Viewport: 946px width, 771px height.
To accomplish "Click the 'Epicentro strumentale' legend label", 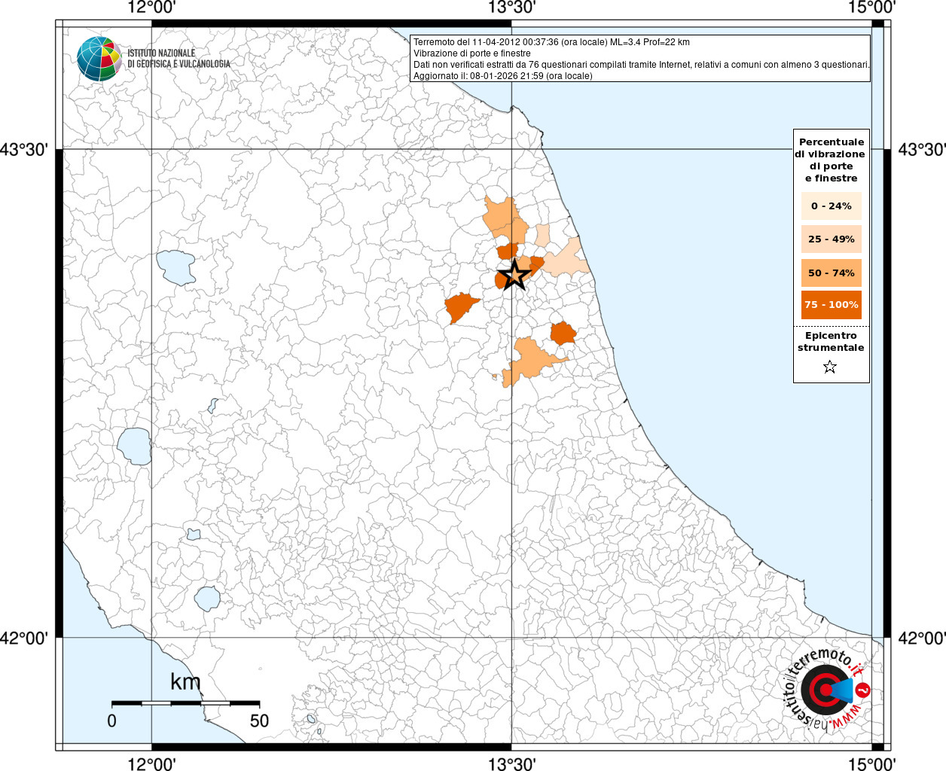I will point(831,341).
